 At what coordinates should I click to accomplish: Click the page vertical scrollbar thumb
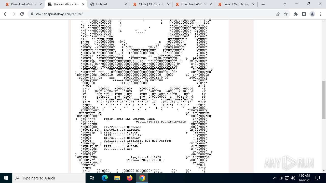coord(324,100)
